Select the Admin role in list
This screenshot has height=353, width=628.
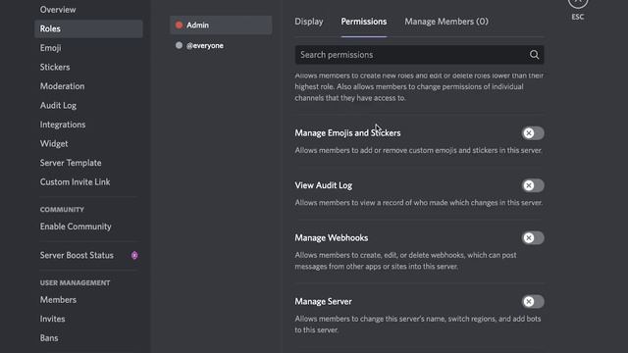point(221,25)
